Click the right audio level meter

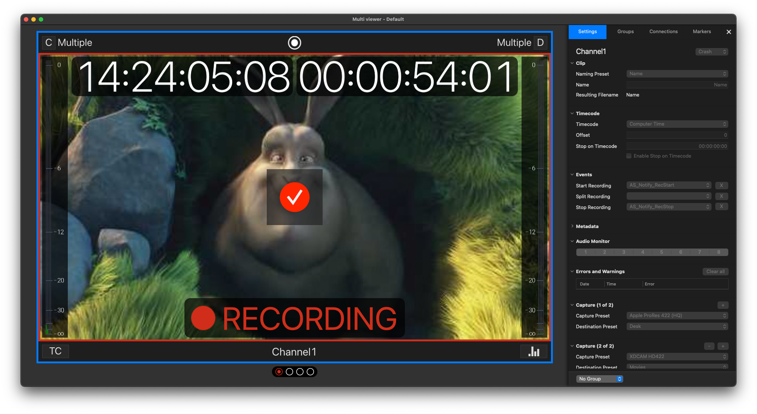click(535, 197)
